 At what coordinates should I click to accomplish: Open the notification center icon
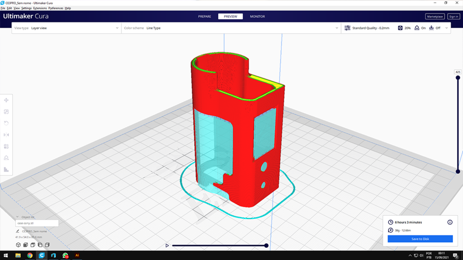click(456, 255)
